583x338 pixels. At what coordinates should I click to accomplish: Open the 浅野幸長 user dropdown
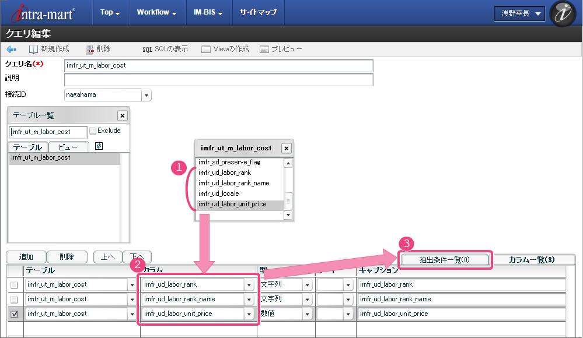click(x=520, y=14)
